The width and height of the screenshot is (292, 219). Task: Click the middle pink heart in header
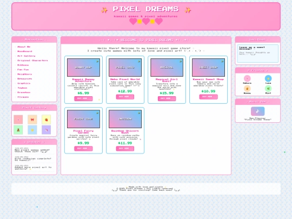click(146, 22)
